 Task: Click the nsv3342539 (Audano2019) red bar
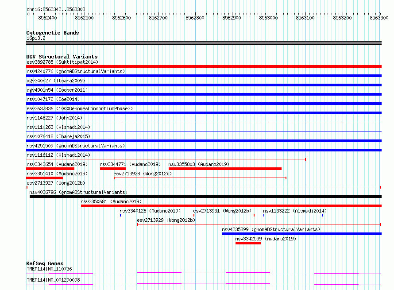coord(248,243)
